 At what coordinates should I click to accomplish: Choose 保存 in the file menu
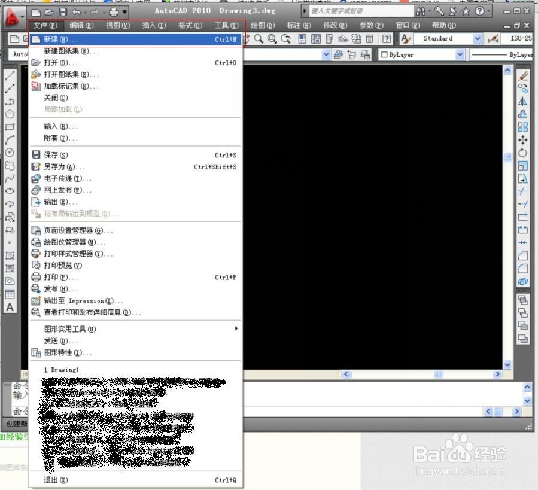click(x=135, y=155)
